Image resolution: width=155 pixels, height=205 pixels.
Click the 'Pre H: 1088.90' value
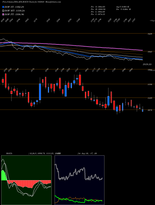coord(98,9)
